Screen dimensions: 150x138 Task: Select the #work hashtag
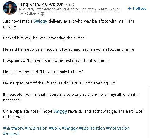coord(55,128)
